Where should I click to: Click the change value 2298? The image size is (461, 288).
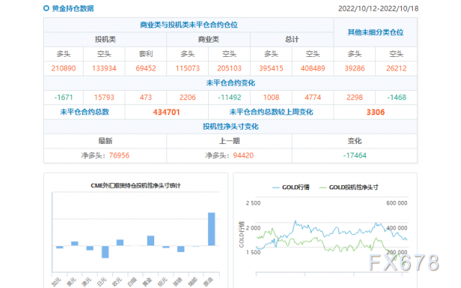click(x=354, y=98)
